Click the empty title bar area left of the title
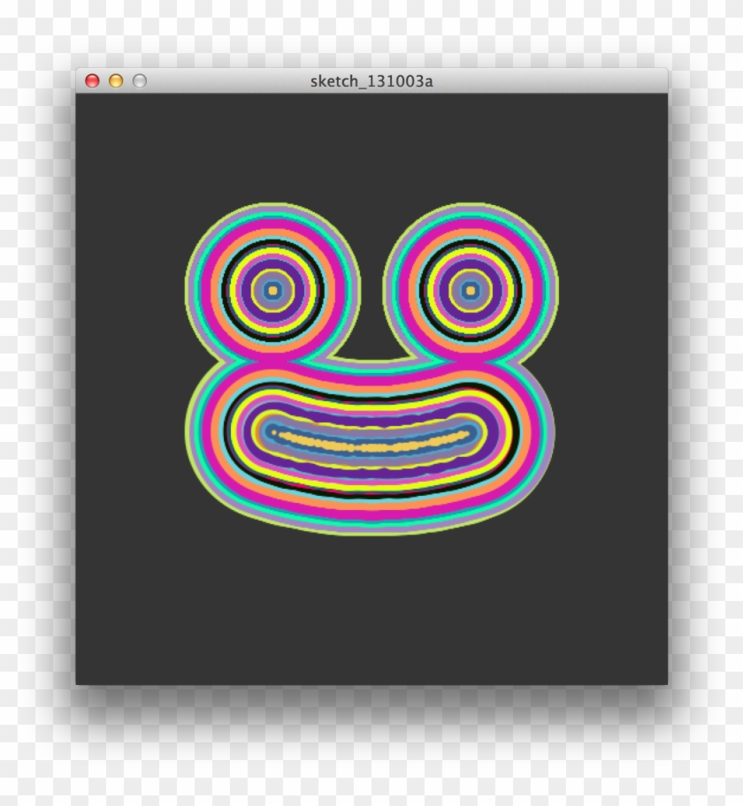 pyautogui.click(x=221, y=80)
